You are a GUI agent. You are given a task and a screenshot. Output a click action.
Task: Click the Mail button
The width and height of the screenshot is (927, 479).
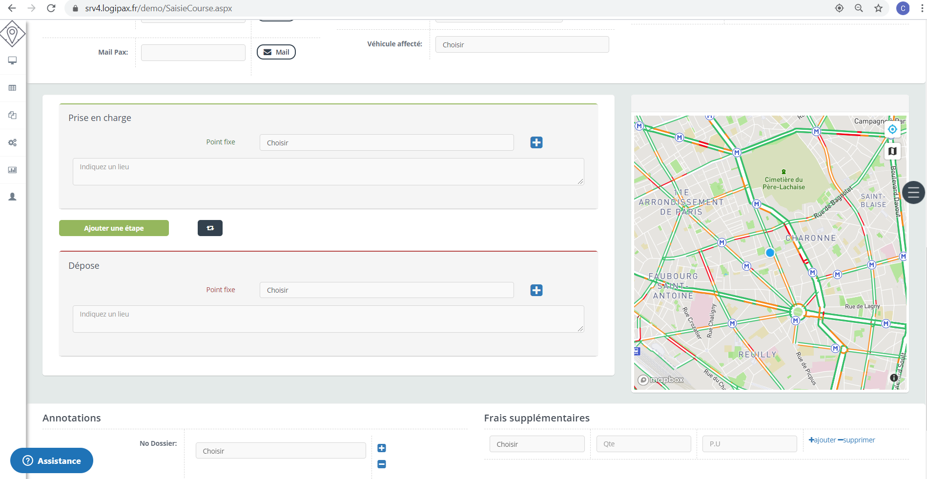click(276, 52)
